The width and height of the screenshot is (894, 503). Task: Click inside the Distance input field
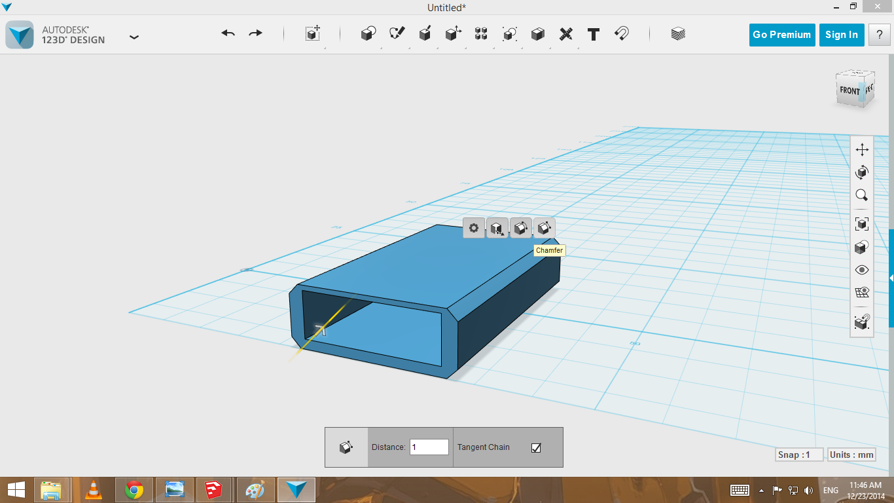(x=429, y=447)
